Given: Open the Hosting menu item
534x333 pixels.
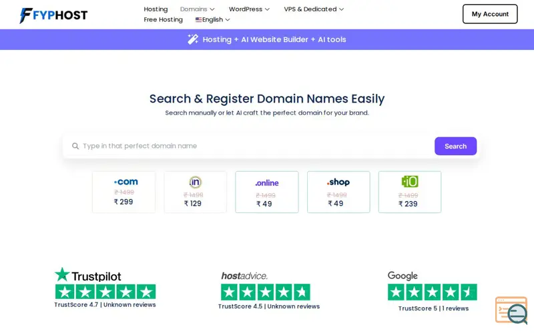Looking at the screenshot, I should point(156,9).
